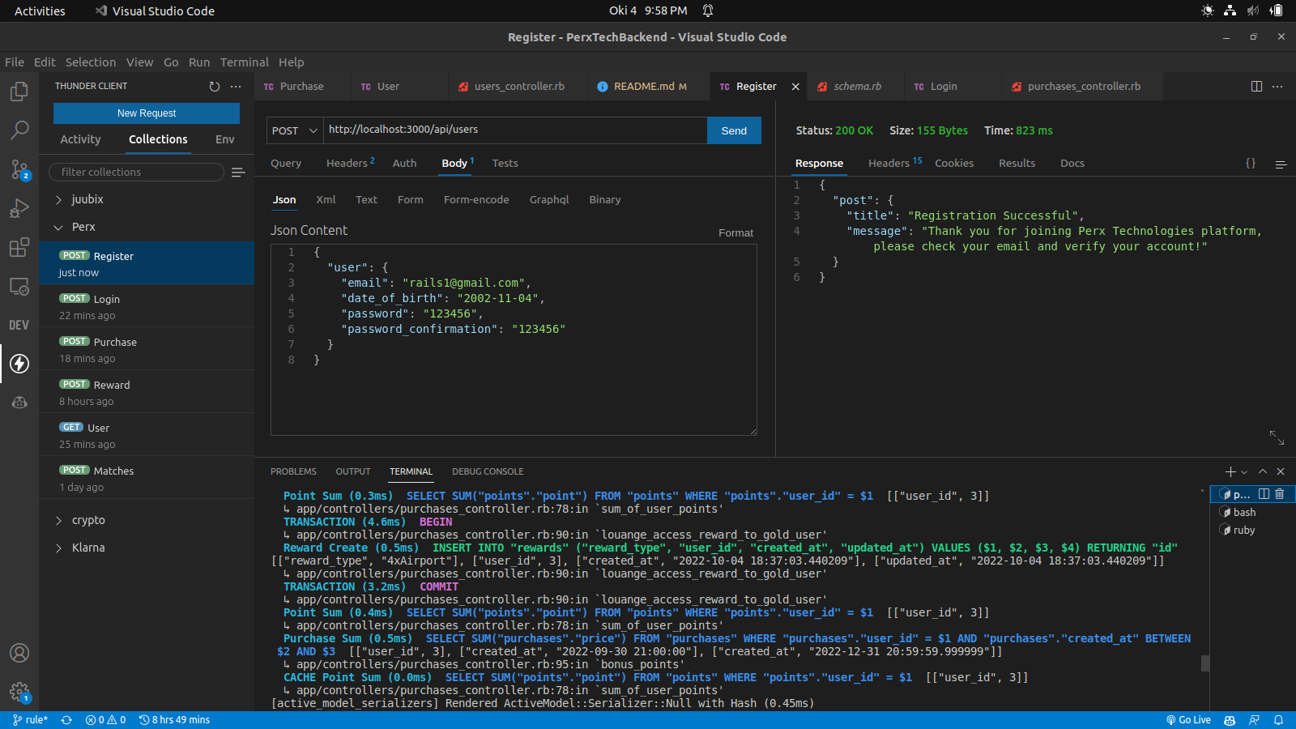Open notifications bell in status bar

point(1279,719)
